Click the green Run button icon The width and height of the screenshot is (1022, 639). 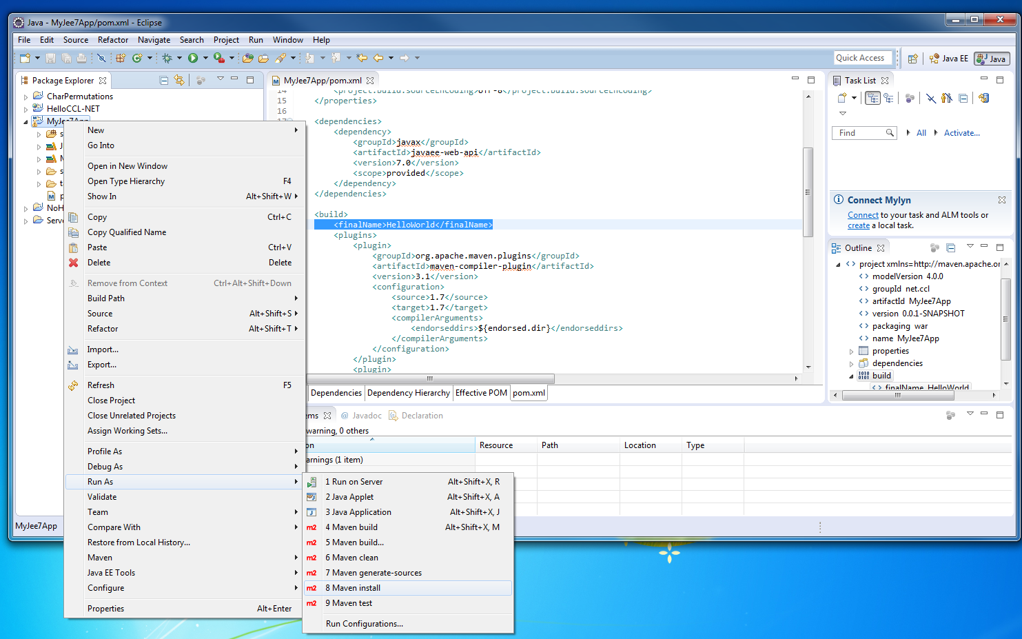point(193,59)
